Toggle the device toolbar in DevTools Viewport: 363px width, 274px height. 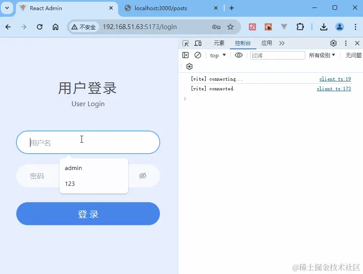pos(198,43)
